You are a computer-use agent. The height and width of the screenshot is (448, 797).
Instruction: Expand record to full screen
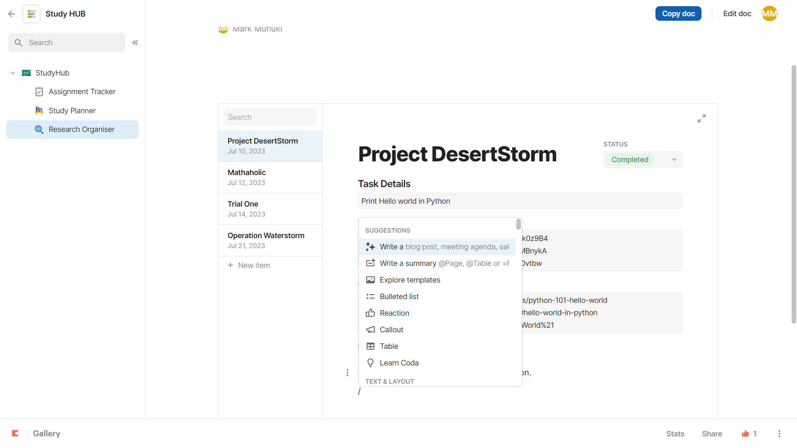(x=702, y=119)
